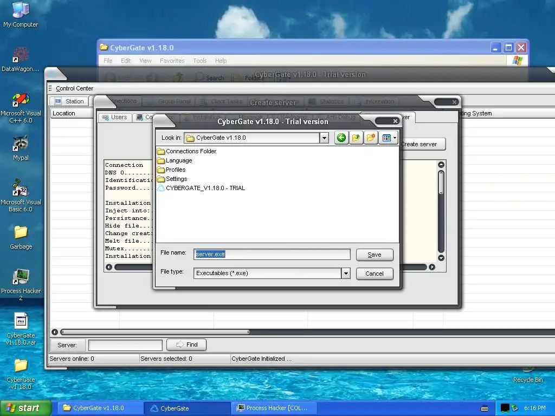Open My Computer desktop icon
Image resolution: width=555 pixels, height=416 pixels.
21,14
